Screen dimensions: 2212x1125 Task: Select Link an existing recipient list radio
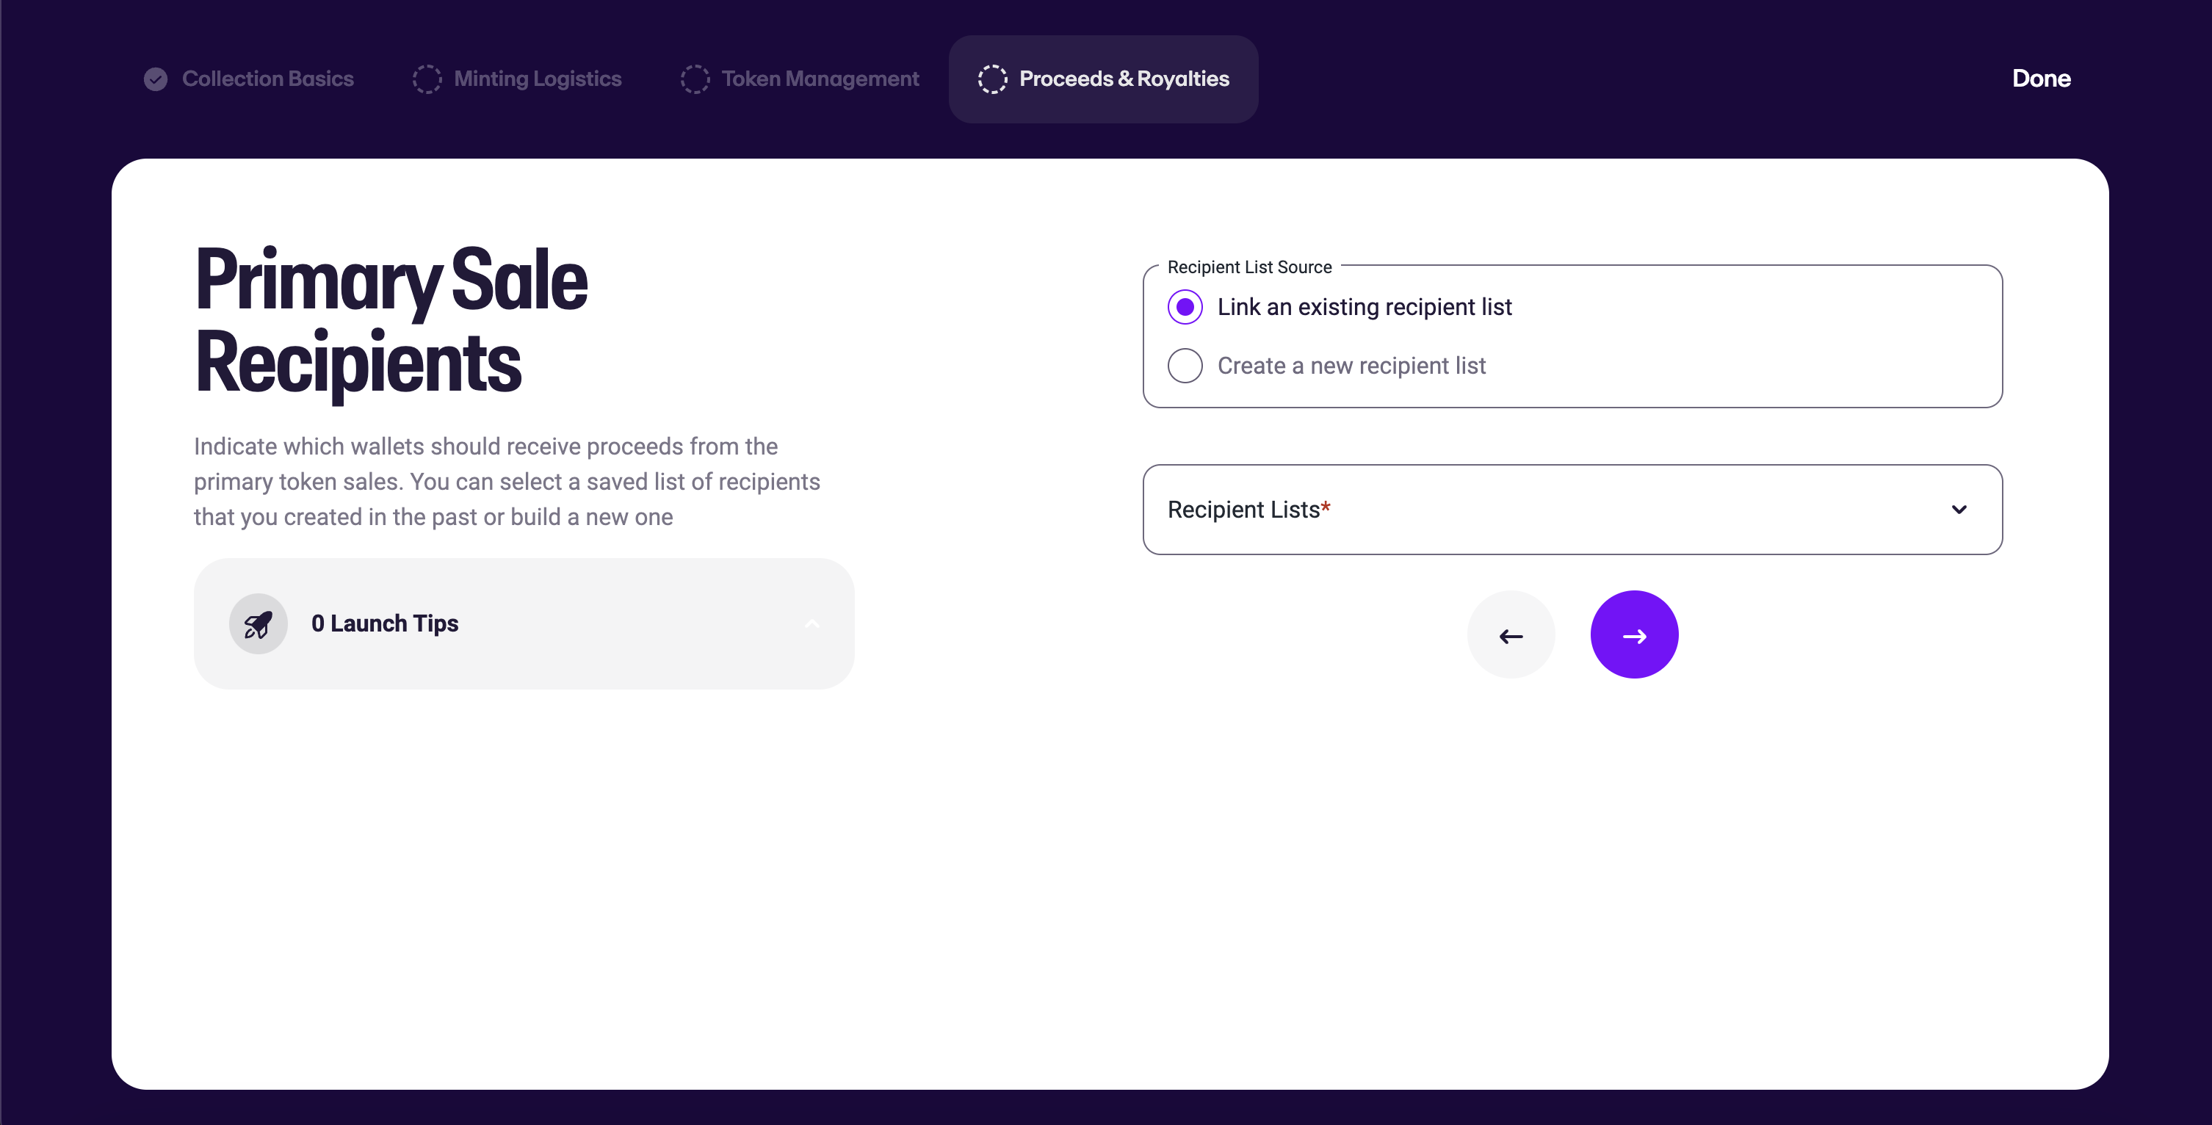1185,308
